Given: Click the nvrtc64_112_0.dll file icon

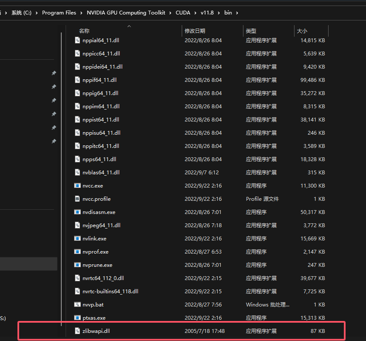Looking at the screenshot, I should (77, 278).
